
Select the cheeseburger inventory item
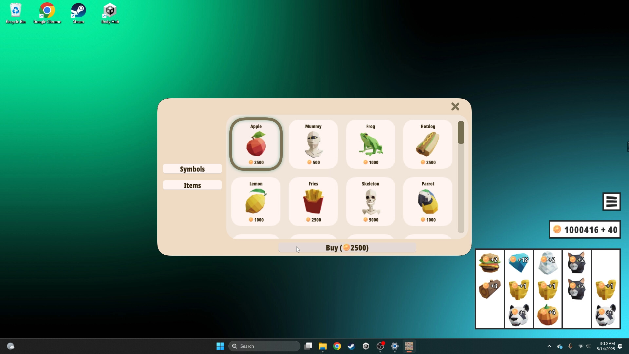pyautogui.click(x=489, y=262)
